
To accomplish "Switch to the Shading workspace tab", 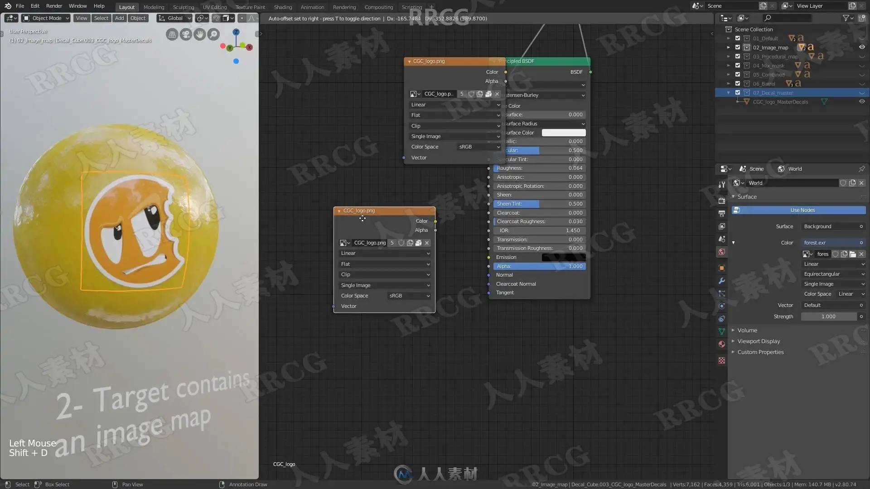I will pos(283,7).
